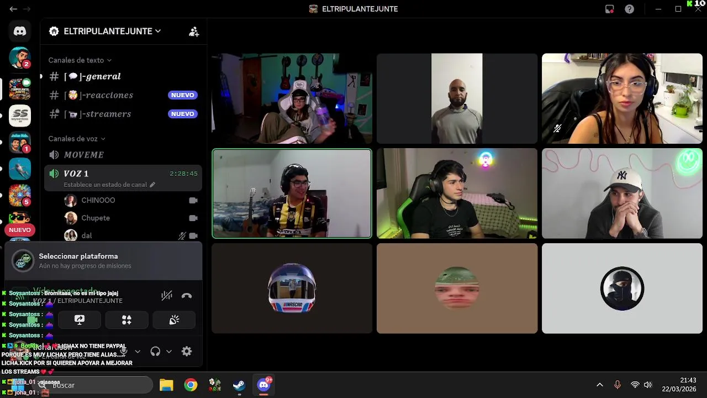Focus video of man in NY cap
Viewport: 707px width, 398px height.
(x=622, y=193)
